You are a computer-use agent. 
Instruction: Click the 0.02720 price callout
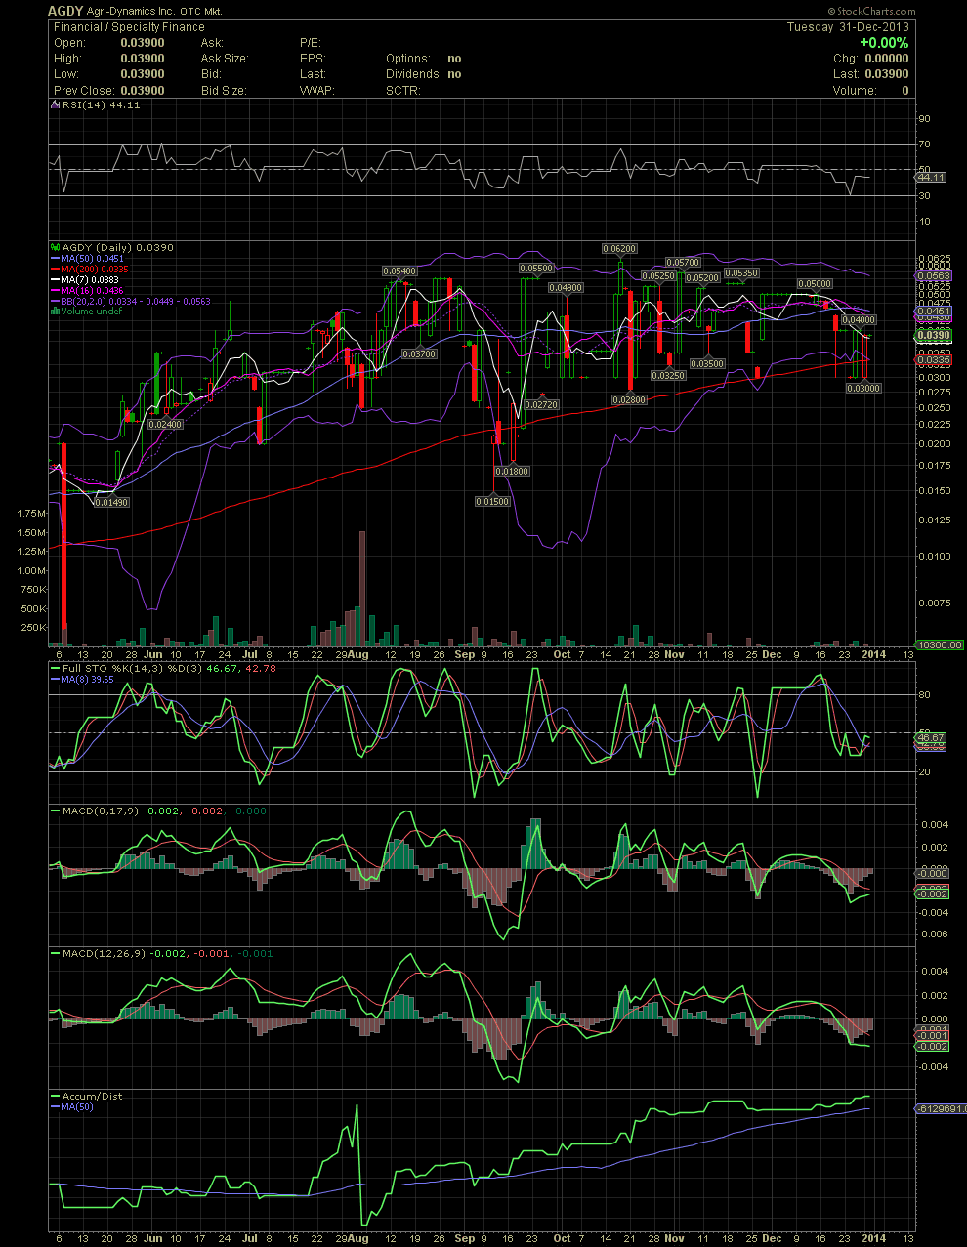pos(541,405)
